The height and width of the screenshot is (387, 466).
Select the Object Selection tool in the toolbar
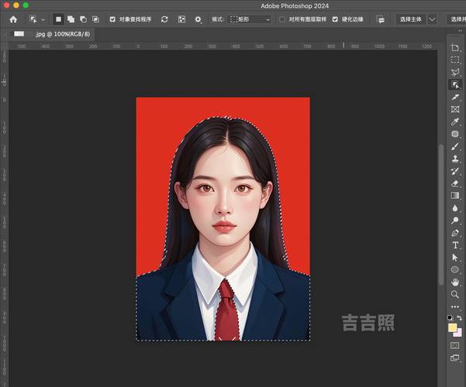coord(454,84)
